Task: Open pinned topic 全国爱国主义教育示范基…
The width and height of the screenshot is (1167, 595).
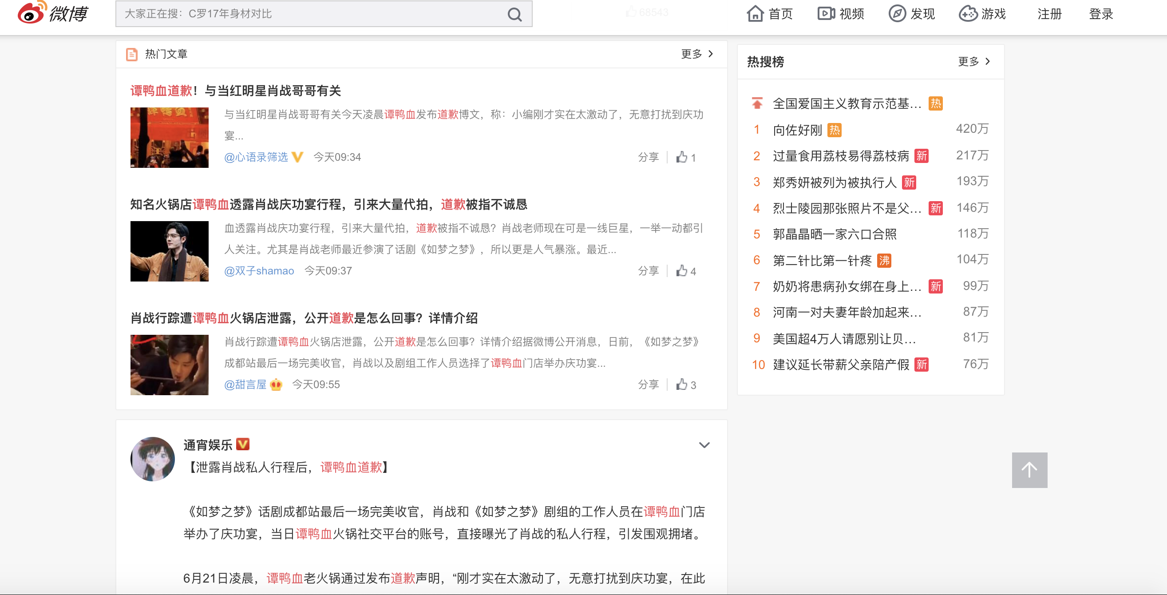Action: tap(847, 104)
